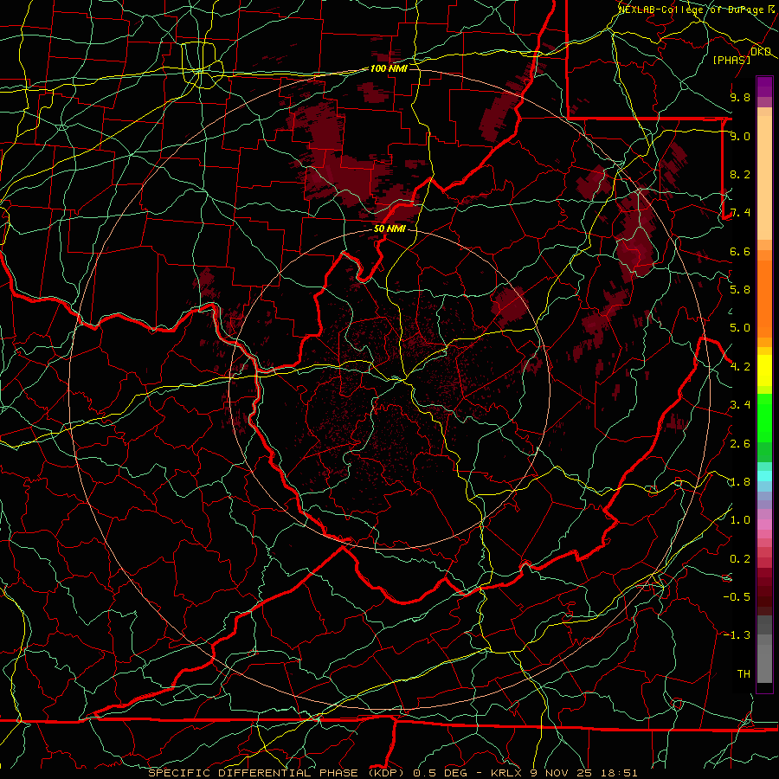Image resolution: width=779 pixels, height=779 pixels.
Task: Click the 2.6 scale value
Action: click(740, 444)
